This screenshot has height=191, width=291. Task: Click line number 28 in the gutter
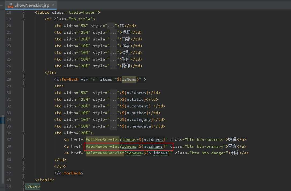(x=9, y=79)
